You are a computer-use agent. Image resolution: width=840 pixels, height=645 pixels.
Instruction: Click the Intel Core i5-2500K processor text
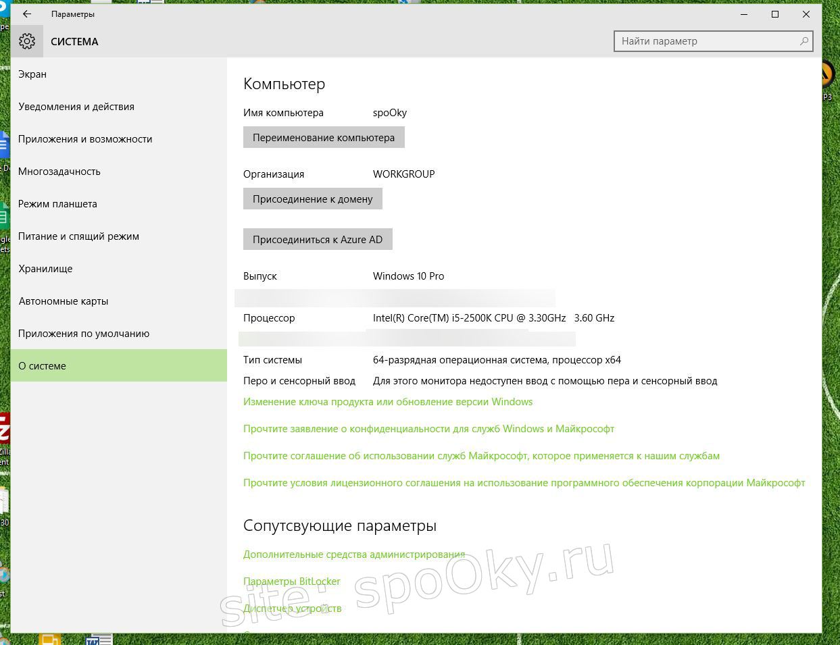pos(494,318)
